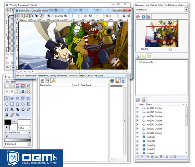This screenshot has height=167, width=195.
Task: Click the Navigator preview thumbnail
Action: (x=162, y=33)
